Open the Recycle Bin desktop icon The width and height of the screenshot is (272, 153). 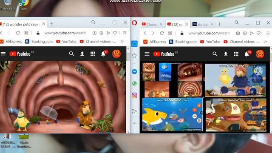8,5
